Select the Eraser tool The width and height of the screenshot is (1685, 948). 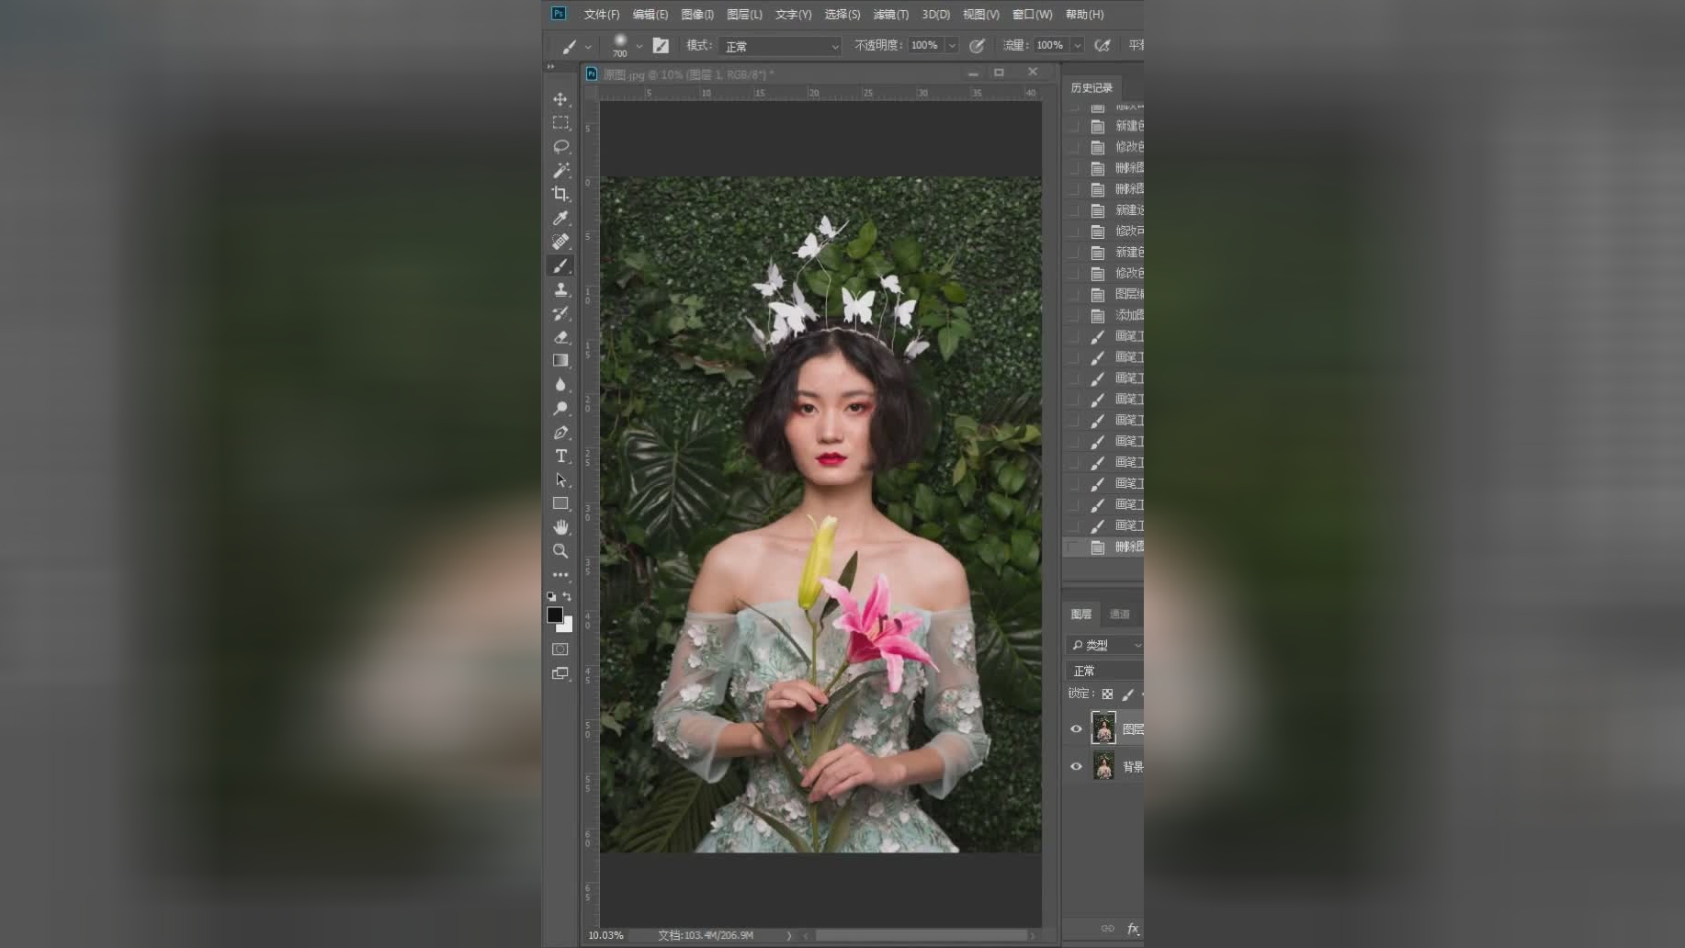pos(560,337)
